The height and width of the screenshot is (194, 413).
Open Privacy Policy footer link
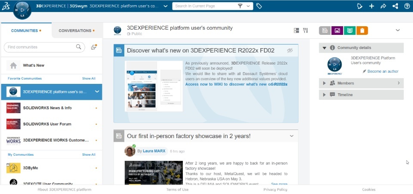click(x=275, y=190)
